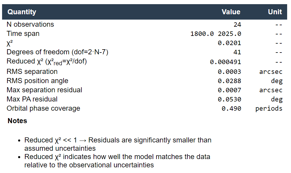Select the Time span row label
The width and height of the screenshot is (291, 173).
click(23, 34)
